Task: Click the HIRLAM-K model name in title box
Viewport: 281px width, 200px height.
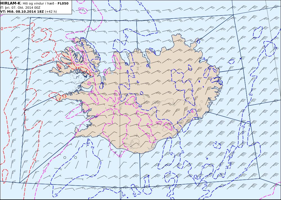Action: [11, 3]
